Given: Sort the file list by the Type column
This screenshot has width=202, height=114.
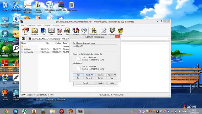Looking at the screenshot, I should click(65, 43).
